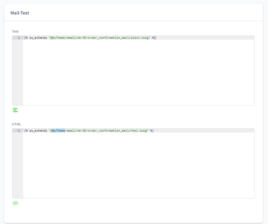The image size is (268, 224).
Task: Click 'order_confirmation_mail' in the Text editor
Action: pos(108,38)
